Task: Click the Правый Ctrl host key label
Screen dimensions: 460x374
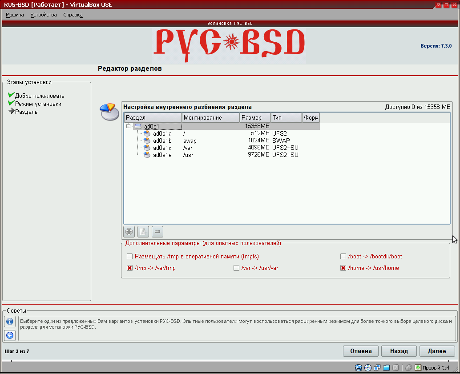Action: pos(436,368)
